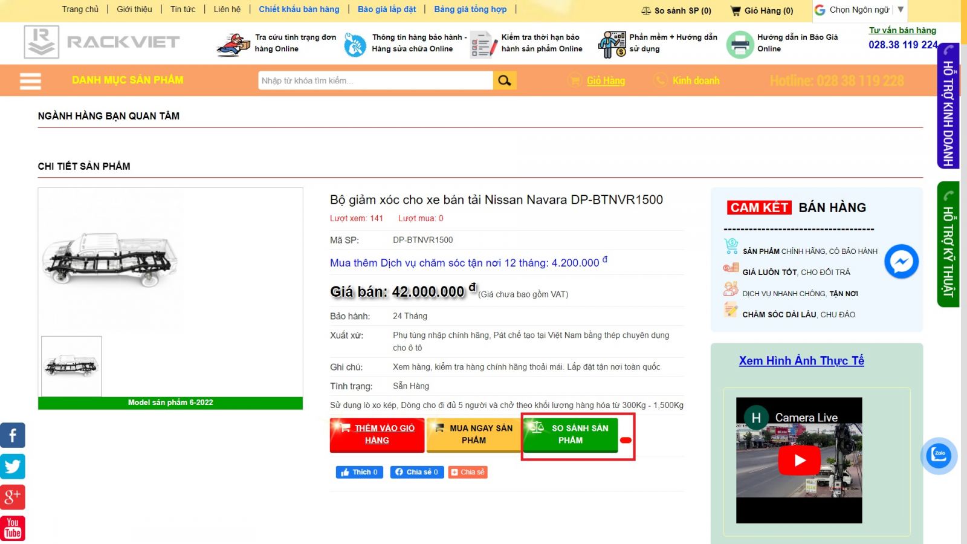This screenshot has width=967, height=544.
Task: Select the small product thumbnail image
Action: coord(71,366)
